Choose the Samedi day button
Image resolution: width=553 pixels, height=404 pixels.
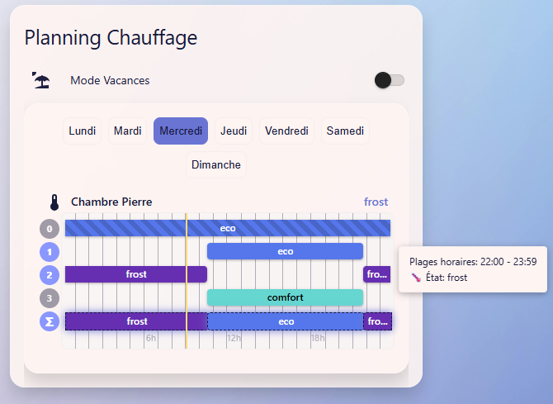pos(345,131)
